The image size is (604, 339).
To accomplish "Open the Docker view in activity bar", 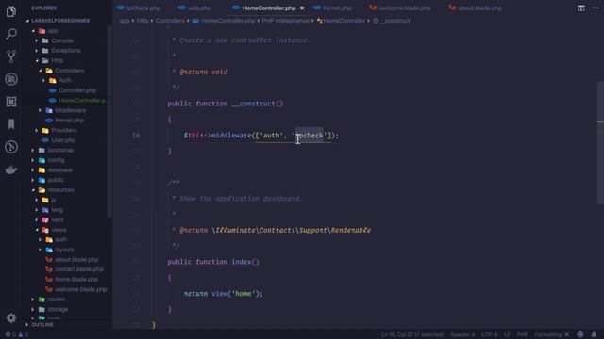I will [x=11, y=169].
